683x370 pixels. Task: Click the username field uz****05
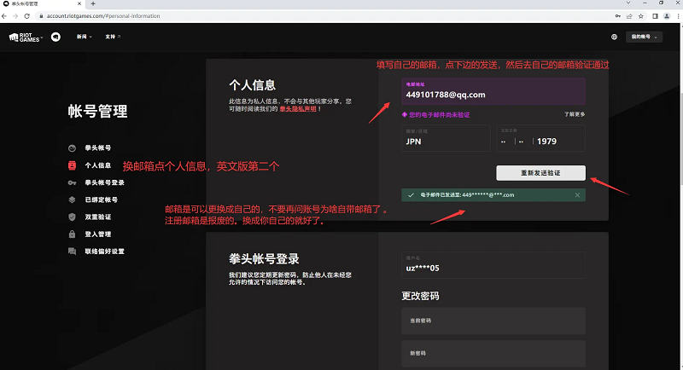pyautogui.click(x=493, y=265)
